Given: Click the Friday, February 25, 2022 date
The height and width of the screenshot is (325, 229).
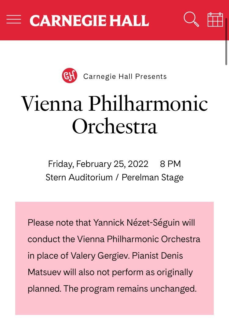Looking at the screenshot, I should coord(98,164).
